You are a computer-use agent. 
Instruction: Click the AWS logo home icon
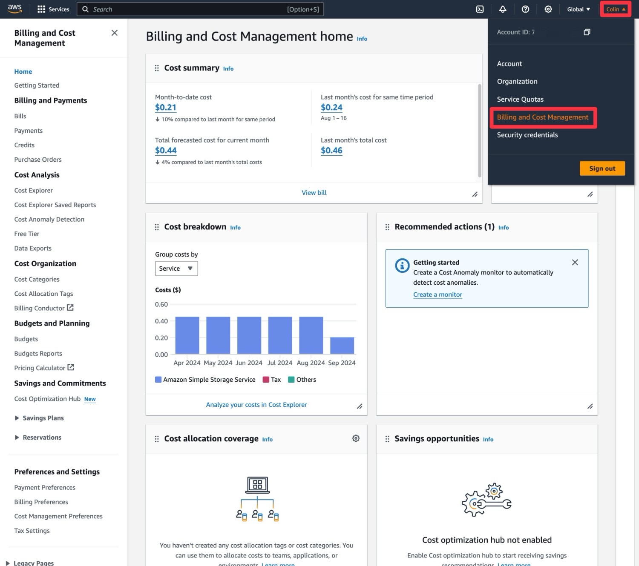point(14,9)
